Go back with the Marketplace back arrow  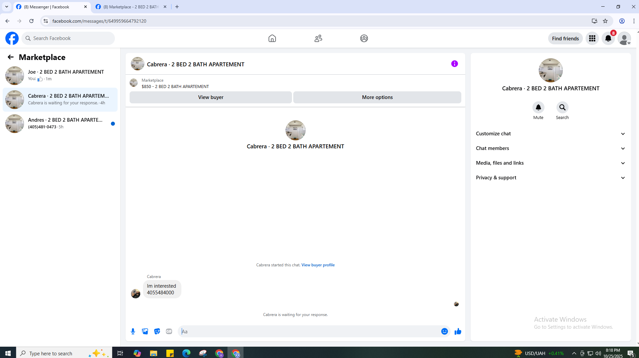coord(11,57)
